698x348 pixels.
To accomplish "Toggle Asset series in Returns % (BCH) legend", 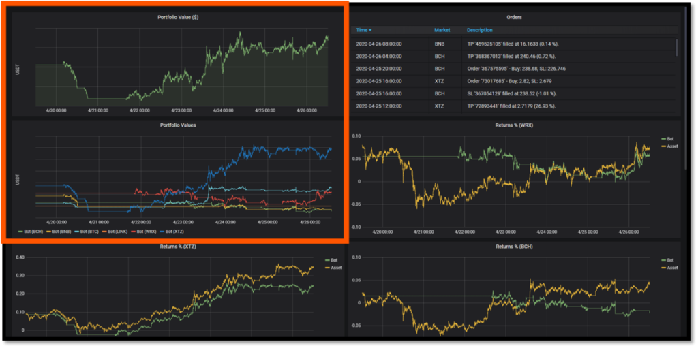I will pyautogui.click(x=671, y=268).
